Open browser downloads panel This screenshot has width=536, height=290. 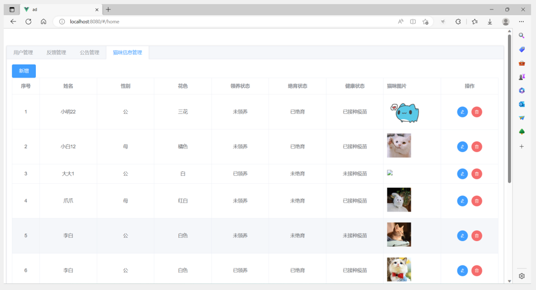point(490,22)
